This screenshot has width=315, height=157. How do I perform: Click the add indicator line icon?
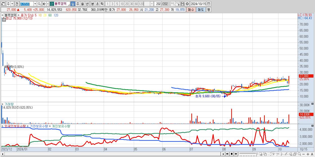click(178, 4)
